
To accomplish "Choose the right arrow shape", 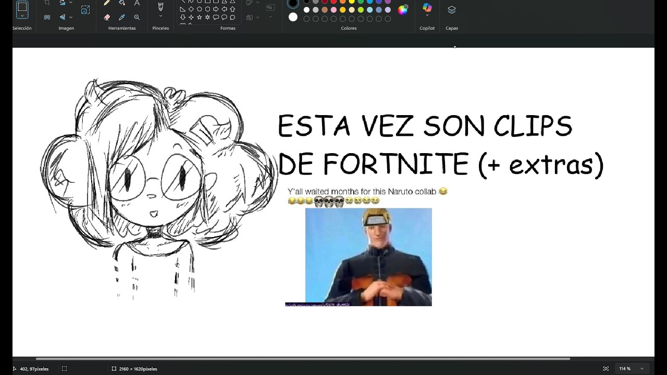I will (216, 9).
